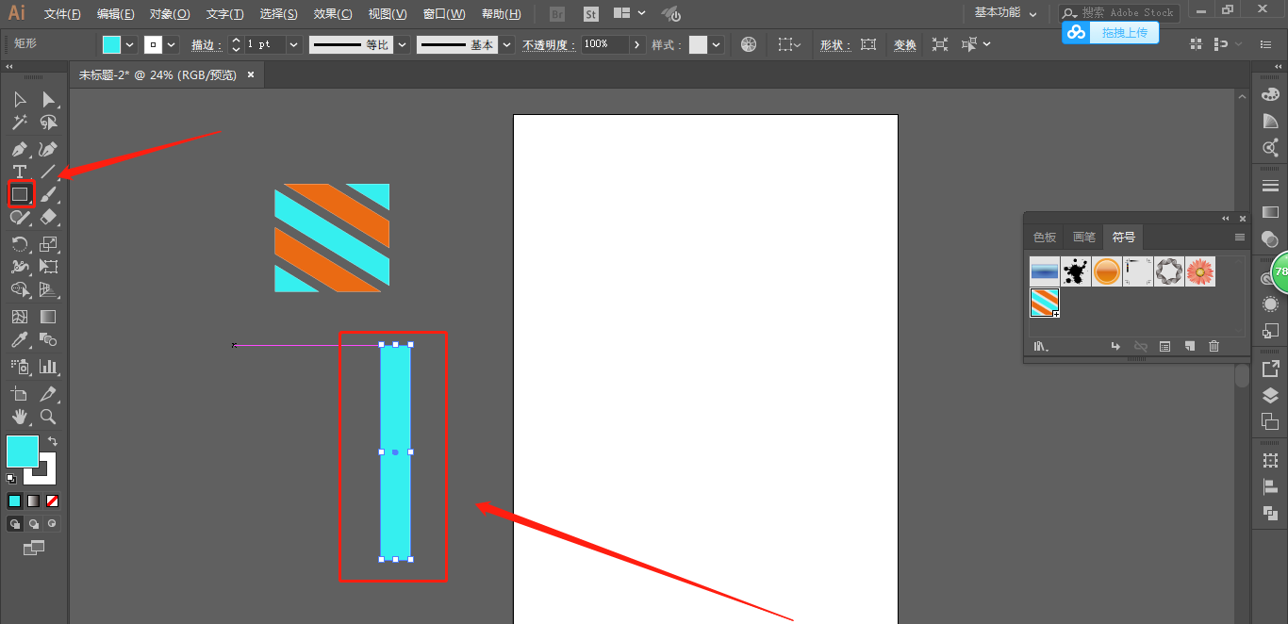Screen dimensions: 1288x624
Task: Select the Direct Selection tool
Action: 49,100
